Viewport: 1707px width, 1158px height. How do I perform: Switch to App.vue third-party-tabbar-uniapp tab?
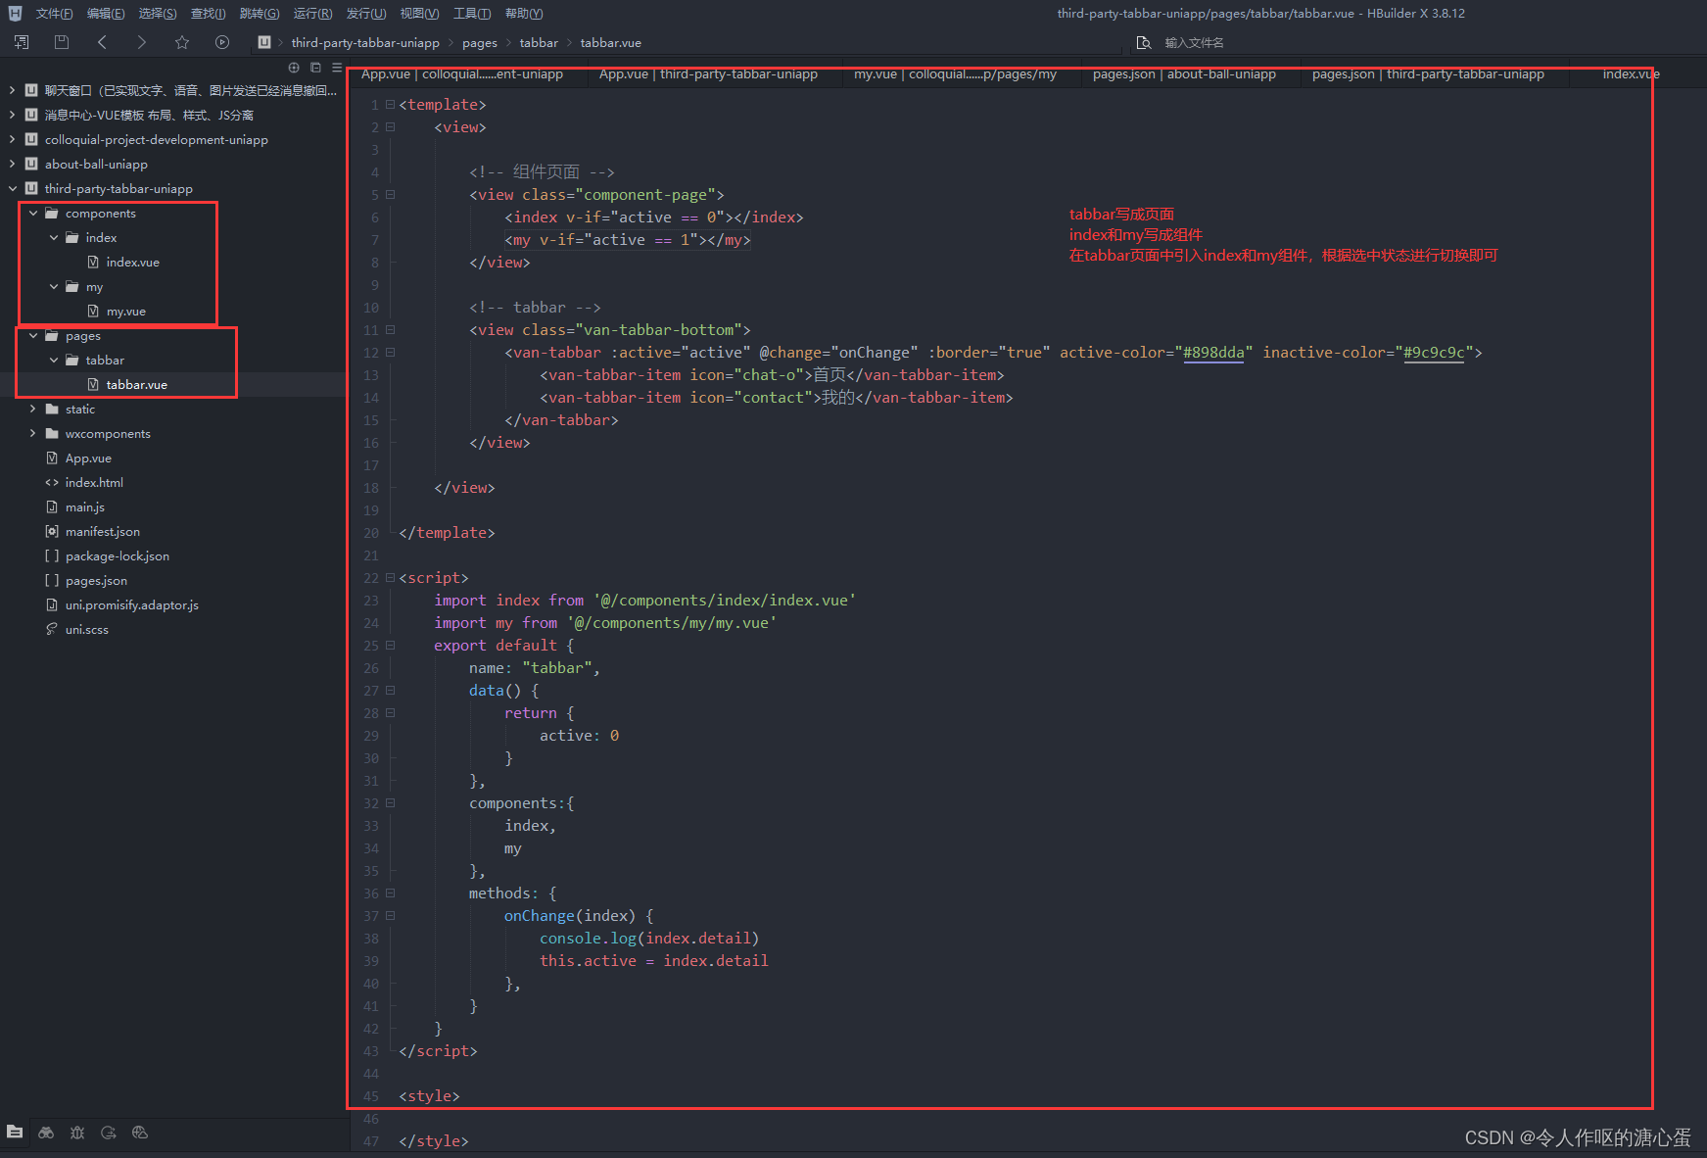tap(708, 74)
